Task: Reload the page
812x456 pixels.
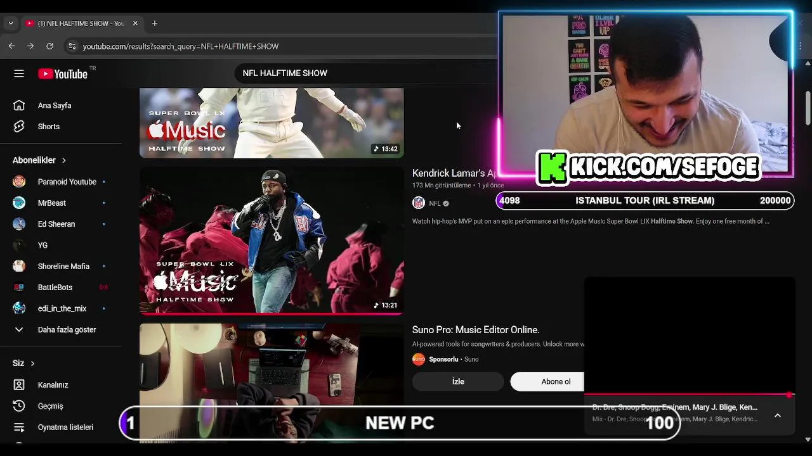Action: pos(49,46)
